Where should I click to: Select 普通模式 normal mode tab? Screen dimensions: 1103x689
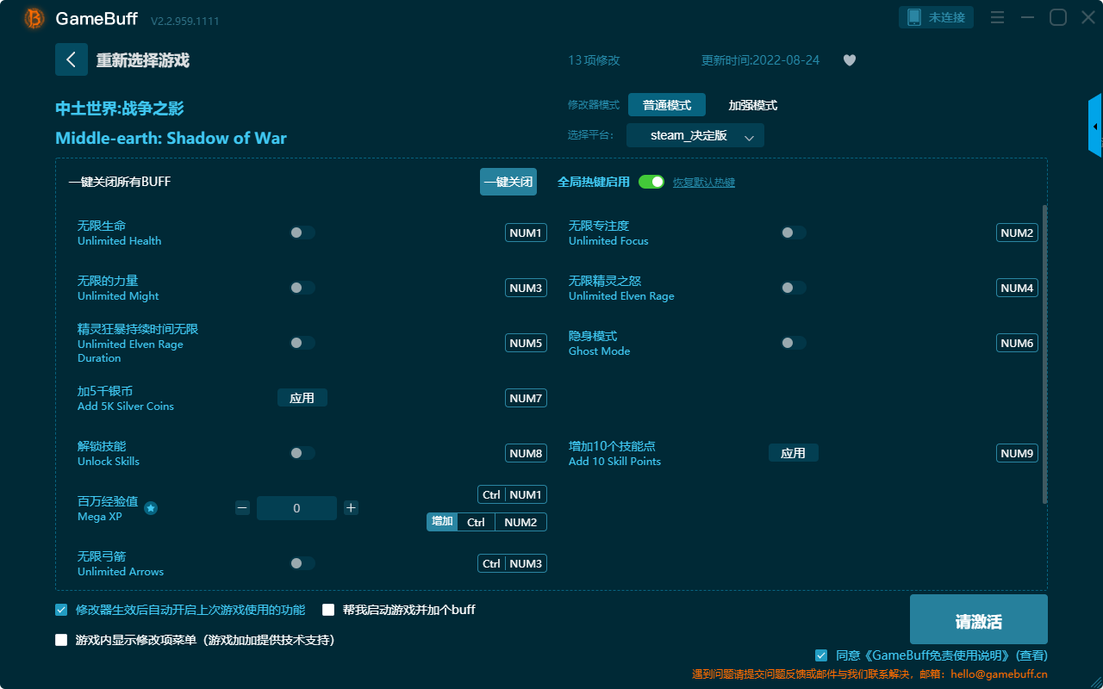point(666,105)
